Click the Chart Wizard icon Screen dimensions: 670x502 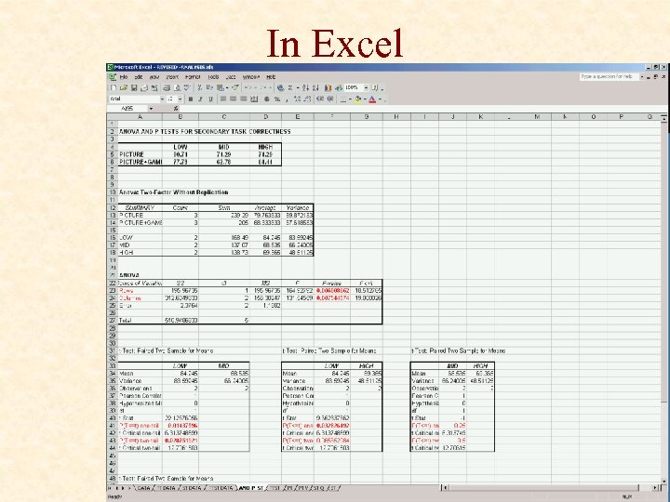(328, 87)
